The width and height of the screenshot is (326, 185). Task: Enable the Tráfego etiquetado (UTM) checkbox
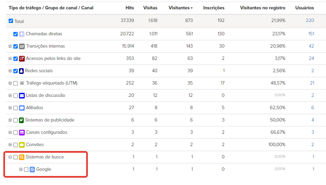click(16, 84)
